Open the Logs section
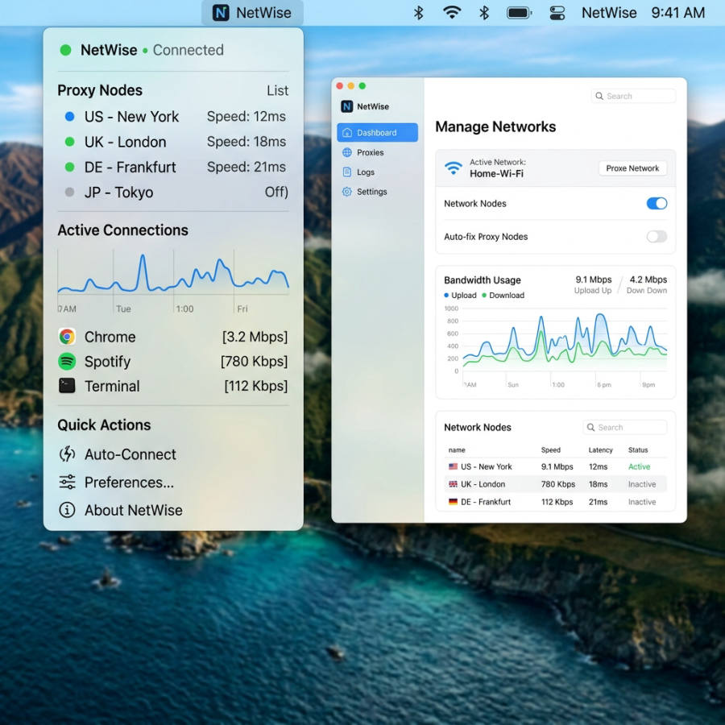The image size is (725, 725). point(377,172)
